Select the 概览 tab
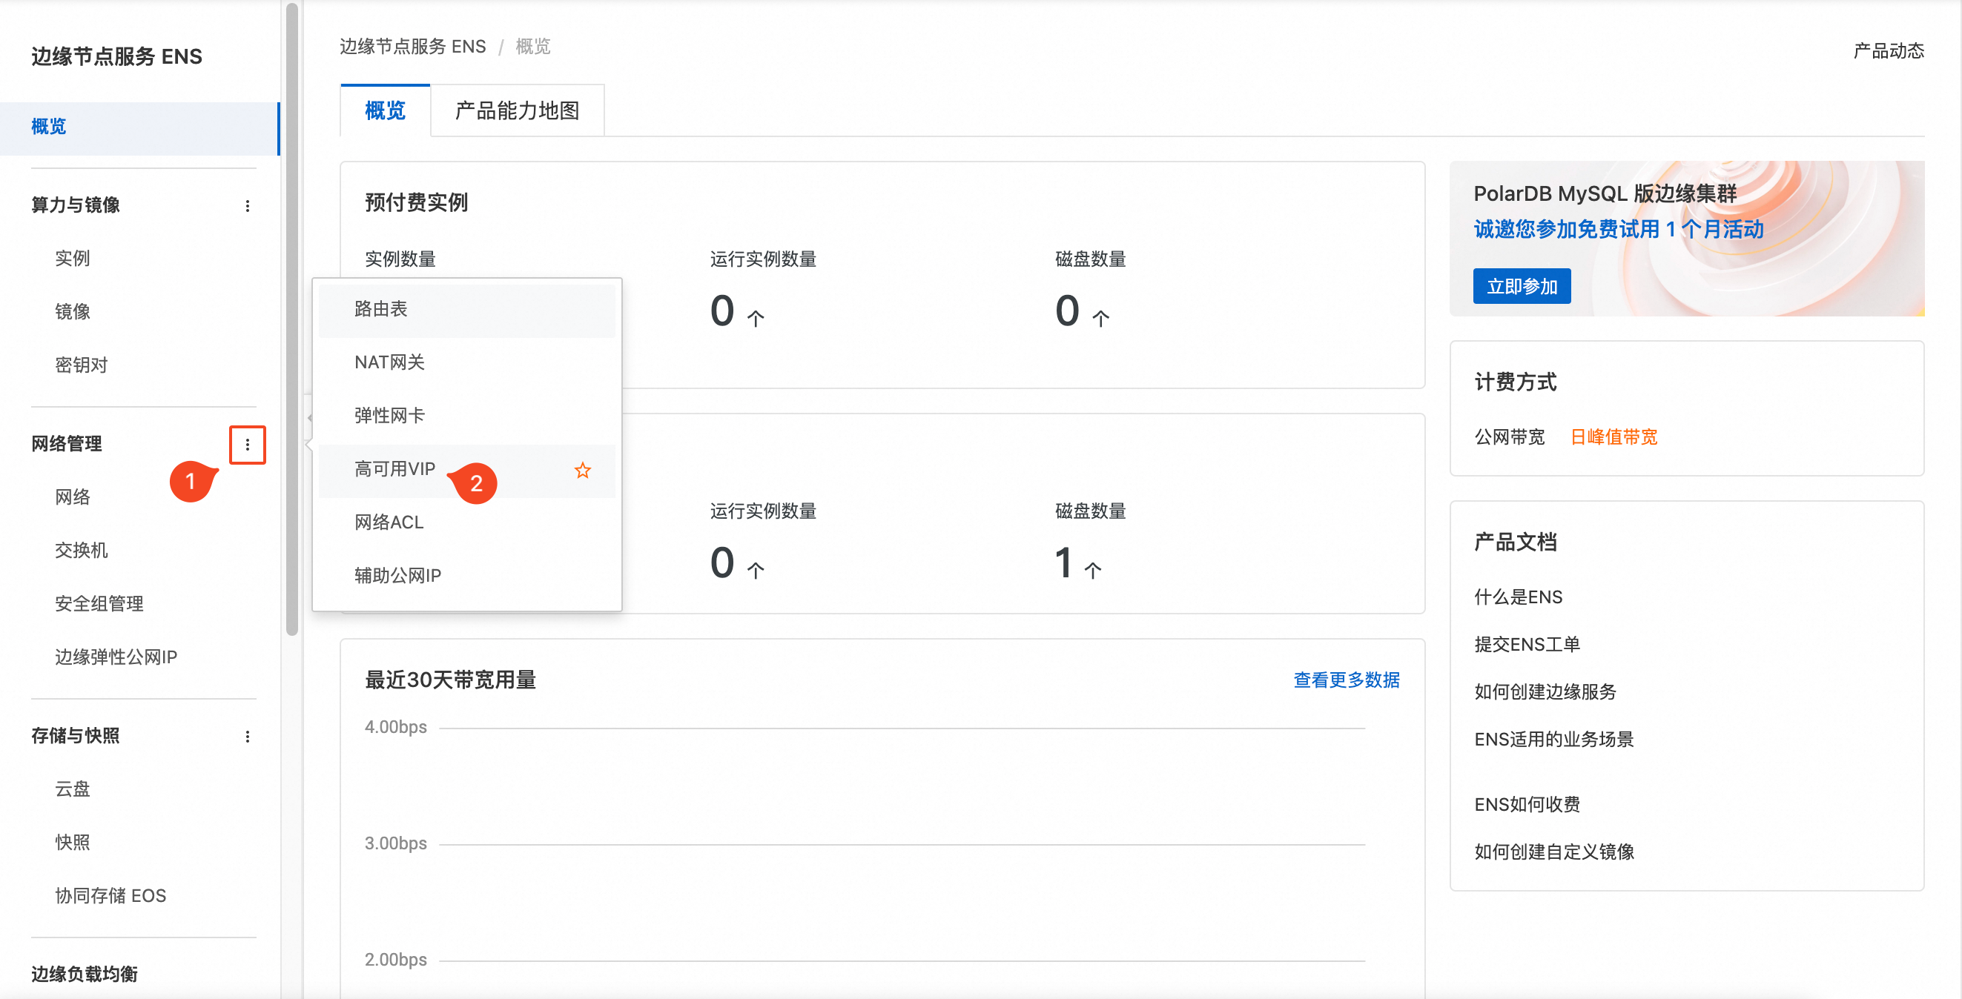 tap(385, 111)
